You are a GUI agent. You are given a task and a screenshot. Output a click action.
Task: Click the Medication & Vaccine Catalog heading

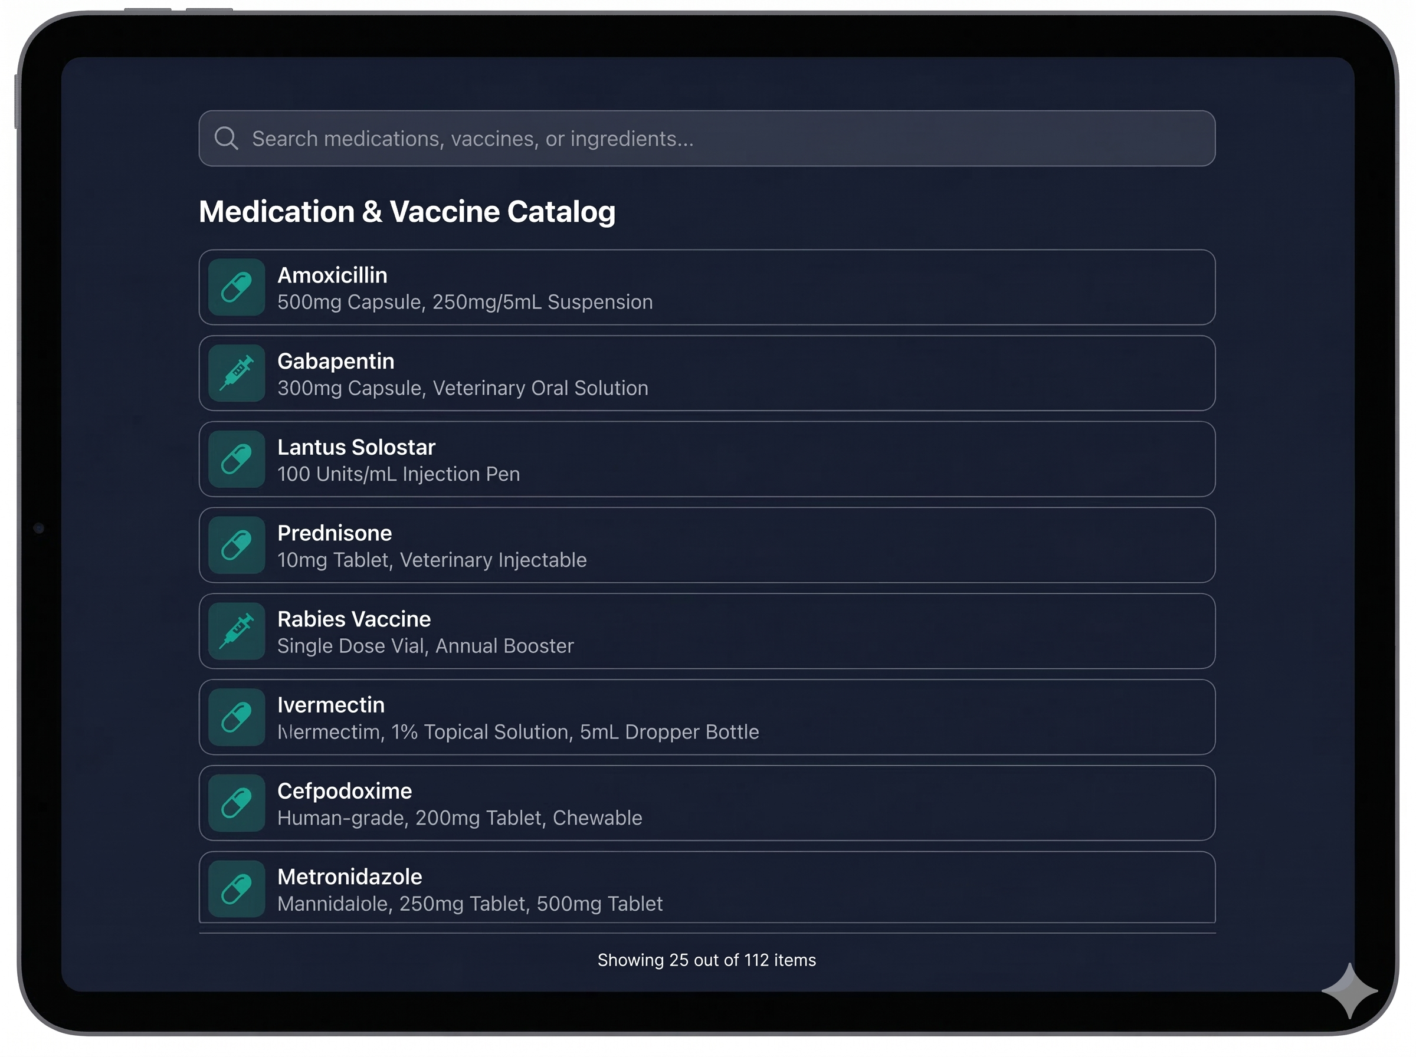tap(407, 211)
